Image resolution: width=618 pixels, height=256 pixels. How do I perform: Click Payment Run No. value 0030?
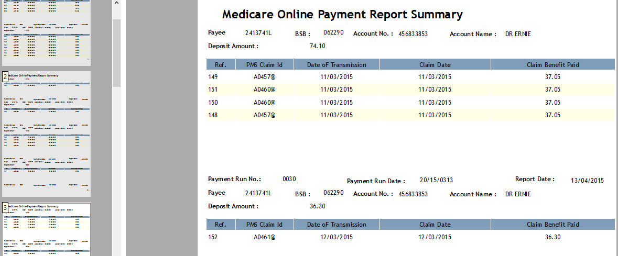click(289, 179)
